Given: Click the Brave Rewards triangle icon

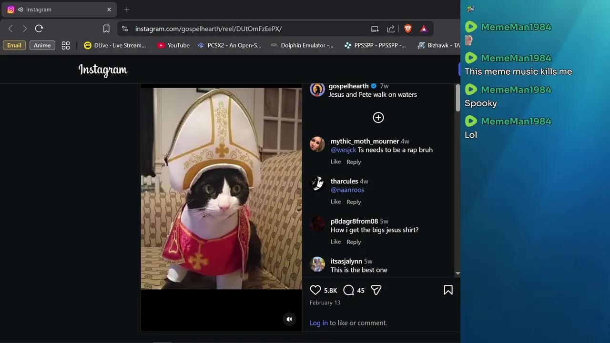Looking at the screenshot, I should (424, 29).
